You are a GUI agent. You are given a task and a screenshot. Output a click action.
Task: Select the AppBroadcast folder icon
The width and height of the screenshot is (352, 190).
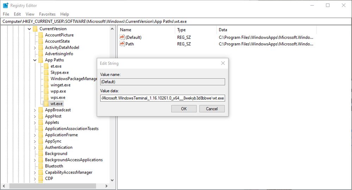pyautogui.click(x=40, y=110)
